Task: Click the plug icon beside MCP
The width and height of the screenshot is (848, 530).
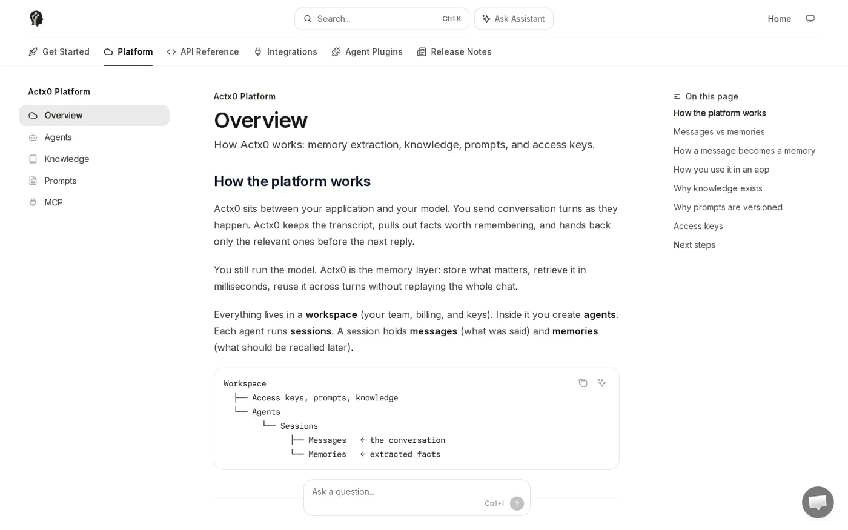Action: pos(33,203)
